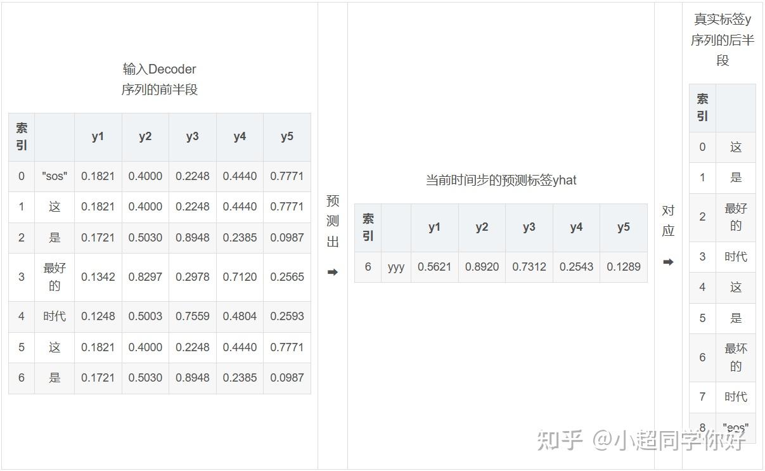Image resolution: width=765 pixels, height=471 pixels.
Task: Select the 0.5003 cell
Action: click(145, 316)
